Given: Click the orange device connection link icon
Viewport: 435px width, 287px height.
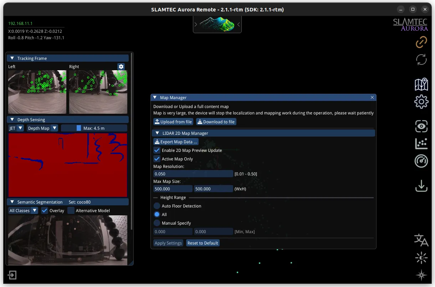Looking at the screenshot, I should coord(421,42).
